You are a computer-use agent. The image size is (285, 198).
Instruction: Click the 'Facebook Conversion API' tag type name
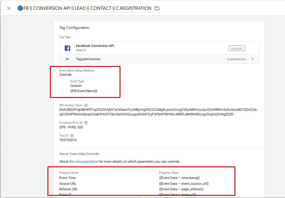click(95, 46)
